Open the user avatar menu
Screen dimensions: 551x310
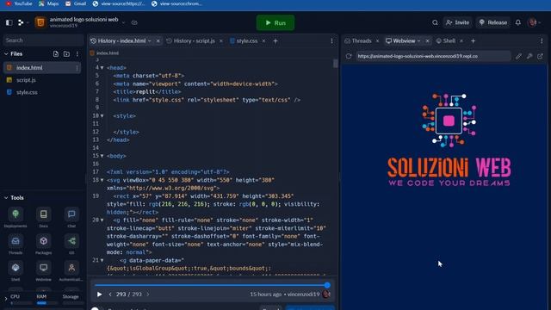533,22
